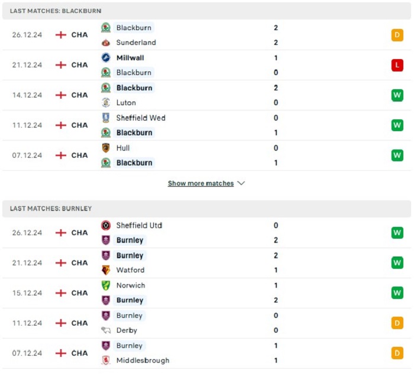The height and width of the screenshot is (374, 414).
Task: Open the Last Matches: Blackburn section header
Action: [x=206, y=11]
